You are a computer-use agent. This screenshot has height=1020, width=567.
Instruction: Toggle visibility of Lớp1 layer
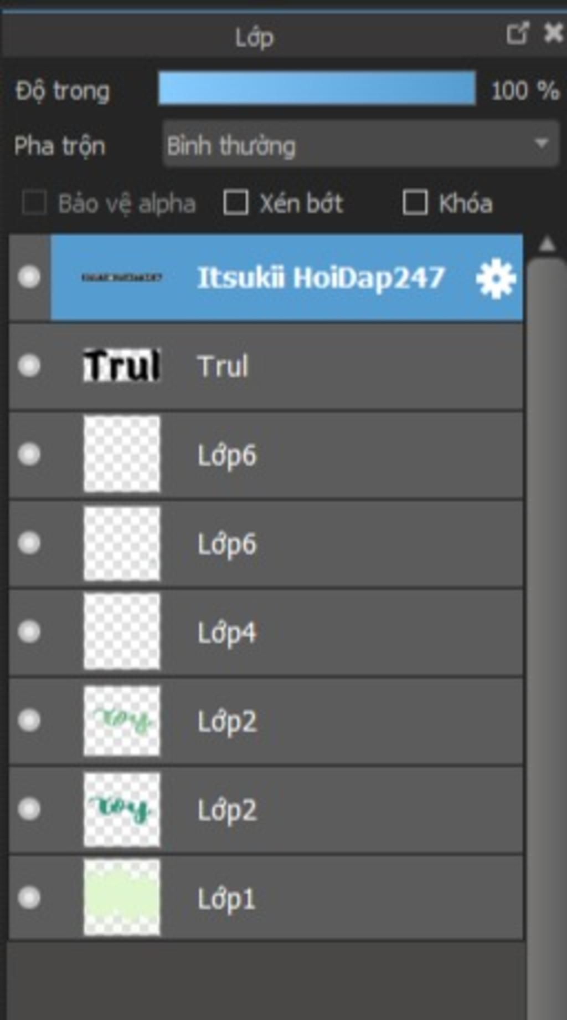point(29,897)
